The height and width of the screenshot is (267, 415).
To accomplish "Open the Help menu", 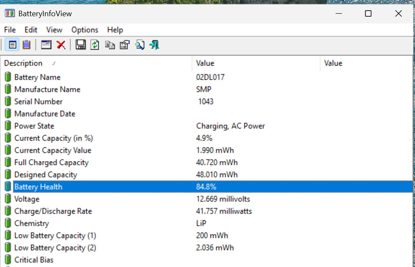I will 115,29.
